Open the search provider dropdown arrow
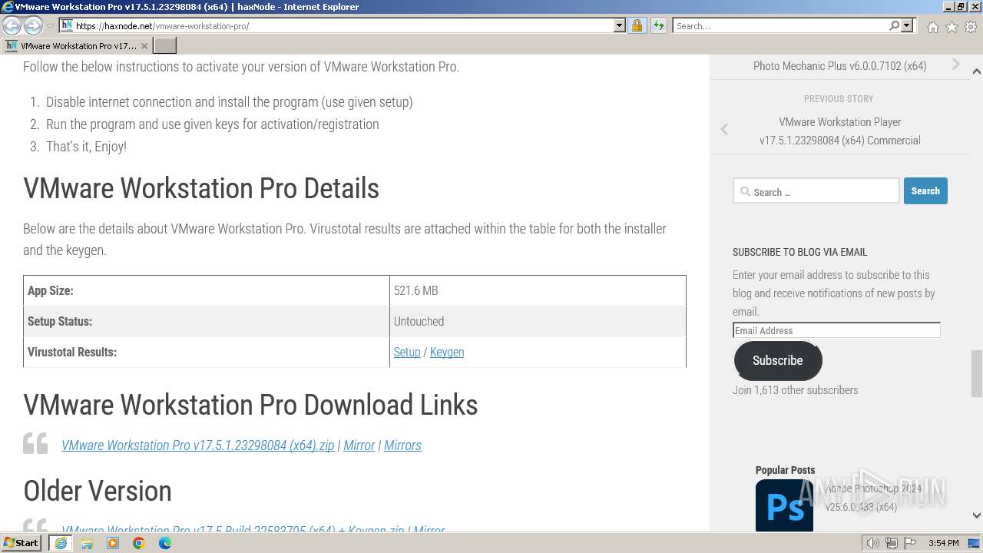983x553 pixels. tap(907, 25)
